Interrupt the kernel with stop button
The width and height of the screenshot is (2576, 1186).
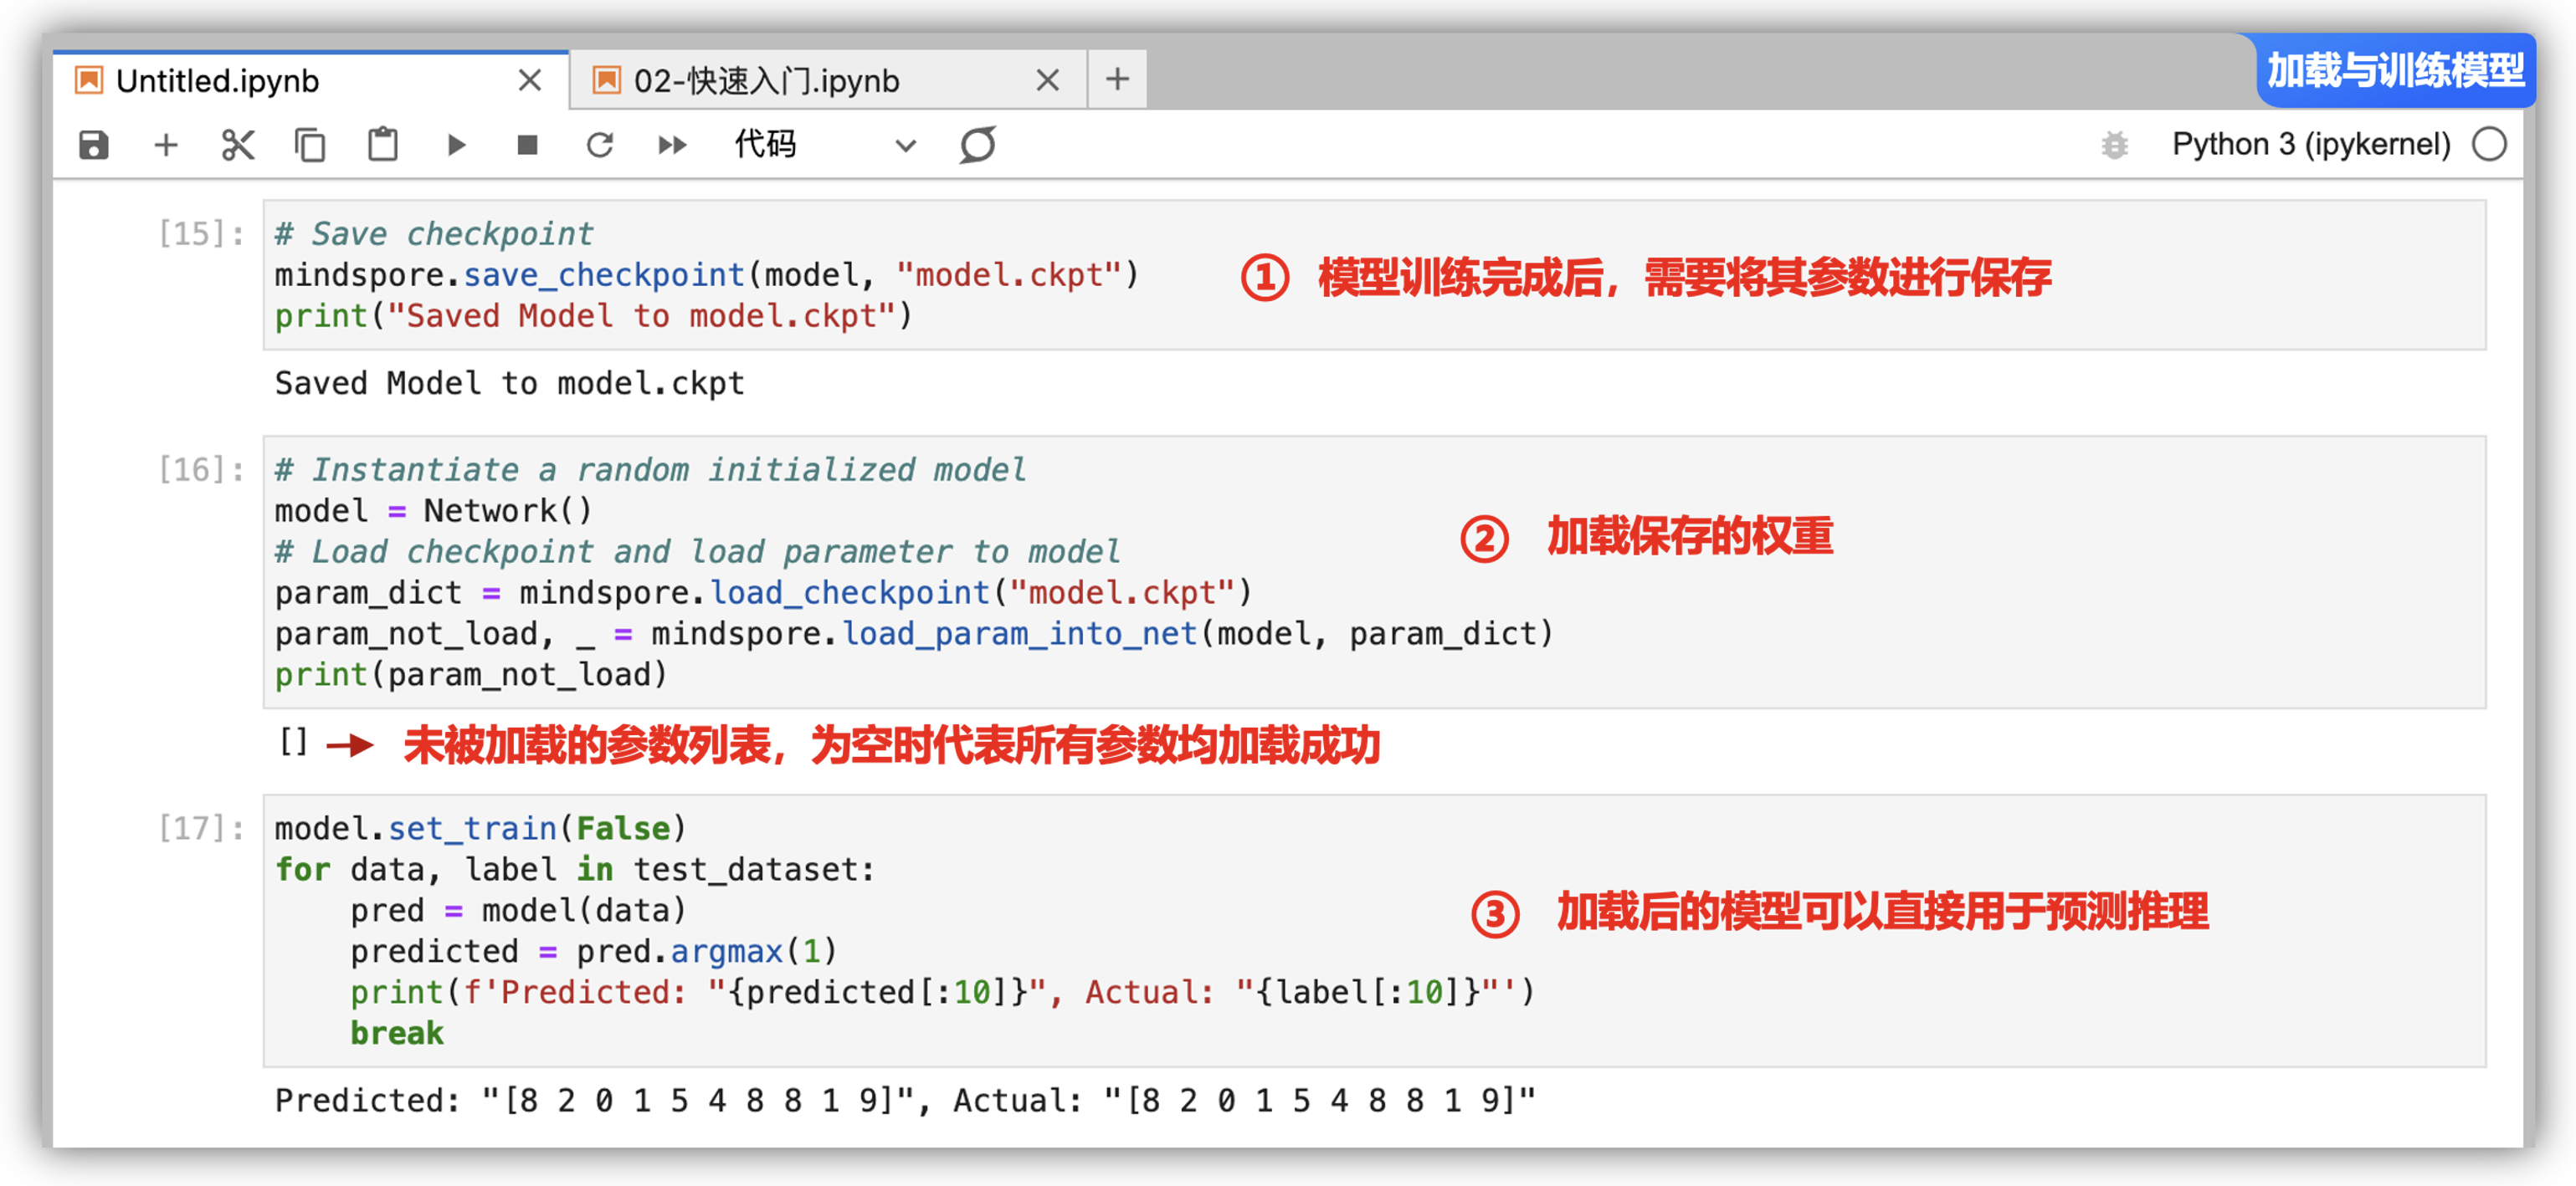click(528, 145)
